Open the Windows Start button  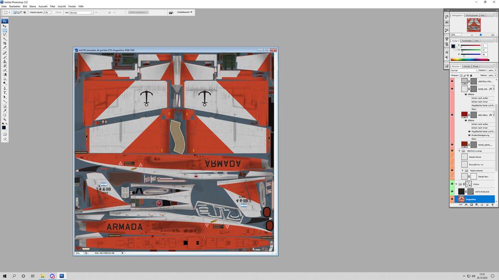tap(4, 276)
